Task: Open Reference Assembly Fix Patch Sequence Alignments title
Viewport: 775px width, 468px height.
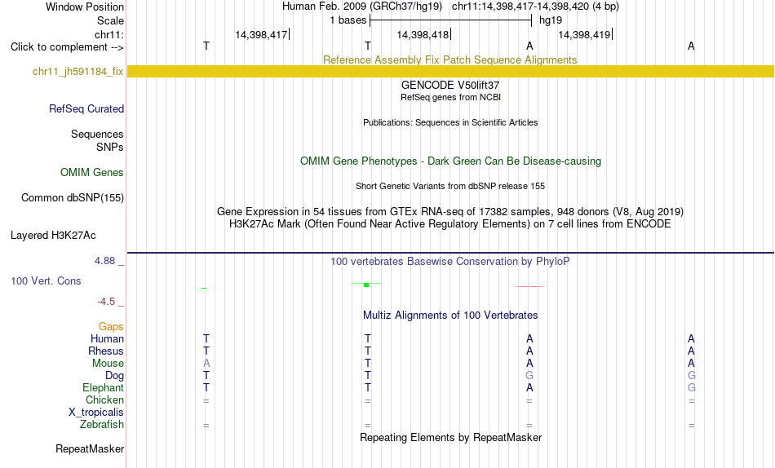Action: [x=449, y=60]
